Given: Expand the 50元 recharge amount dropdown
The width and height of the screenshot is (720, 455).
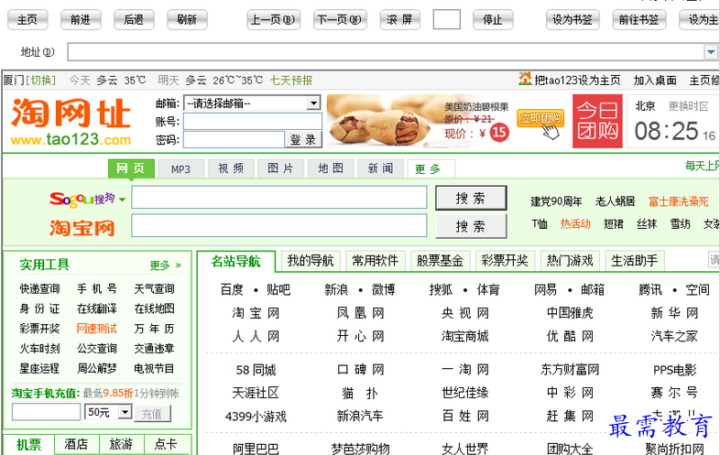Looking at the screenshot, I should [125, 412].
